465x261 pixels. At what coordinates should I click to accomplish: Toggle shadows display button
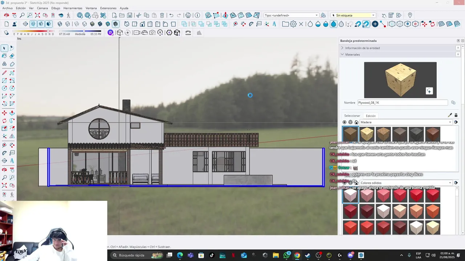coord(6,33)
